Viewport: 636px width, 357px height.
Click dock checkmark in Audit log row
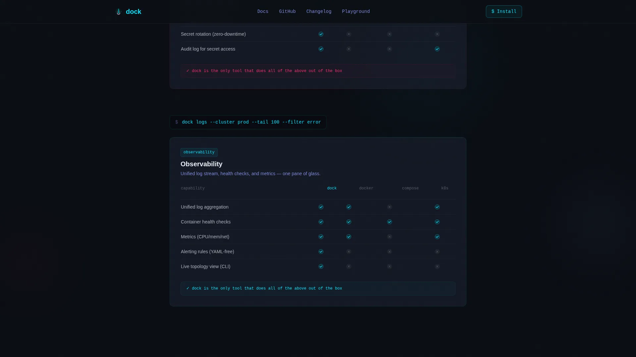tap(321, 49)
